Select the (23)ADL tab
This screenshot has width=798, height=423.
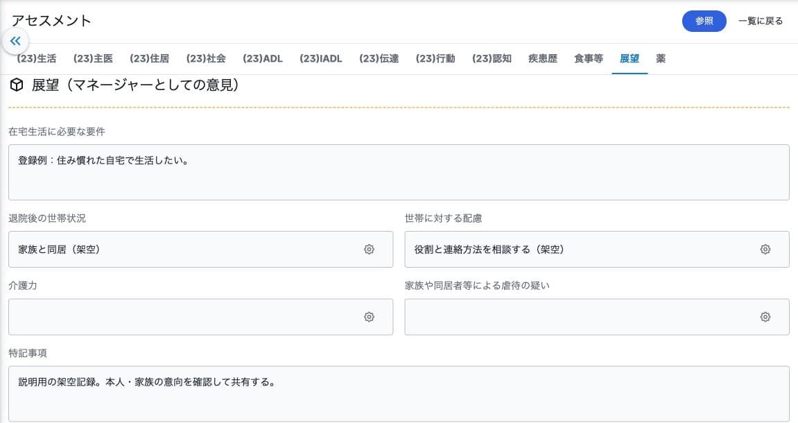[263, 58]
